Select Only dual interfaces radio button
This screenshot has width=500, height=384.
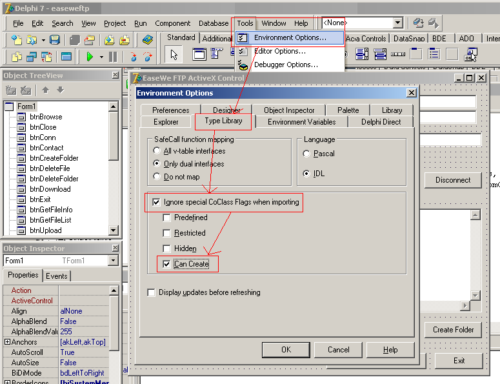point(157,164)
